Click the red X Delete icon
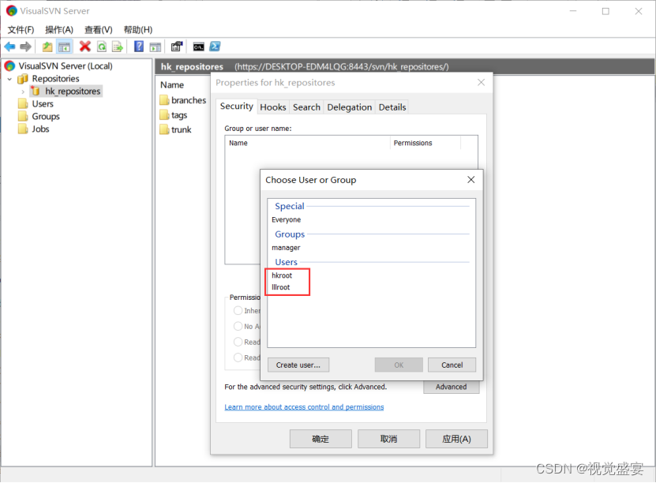 point(85,47)
